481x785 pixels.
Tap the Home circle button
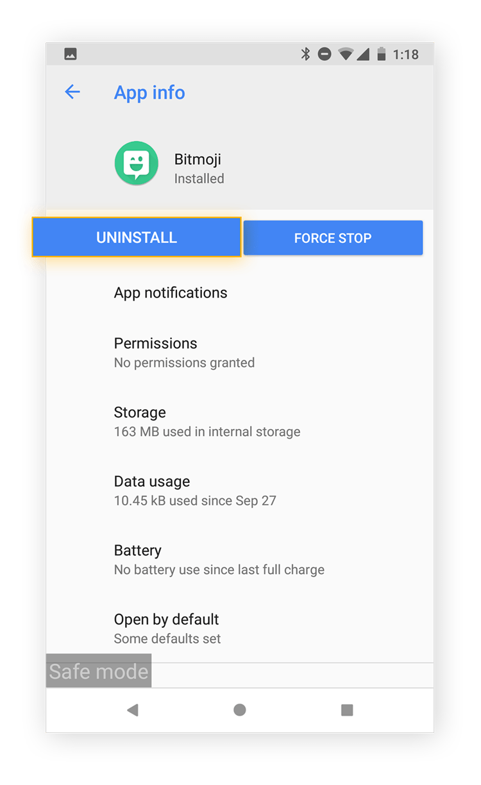(239, 709)
